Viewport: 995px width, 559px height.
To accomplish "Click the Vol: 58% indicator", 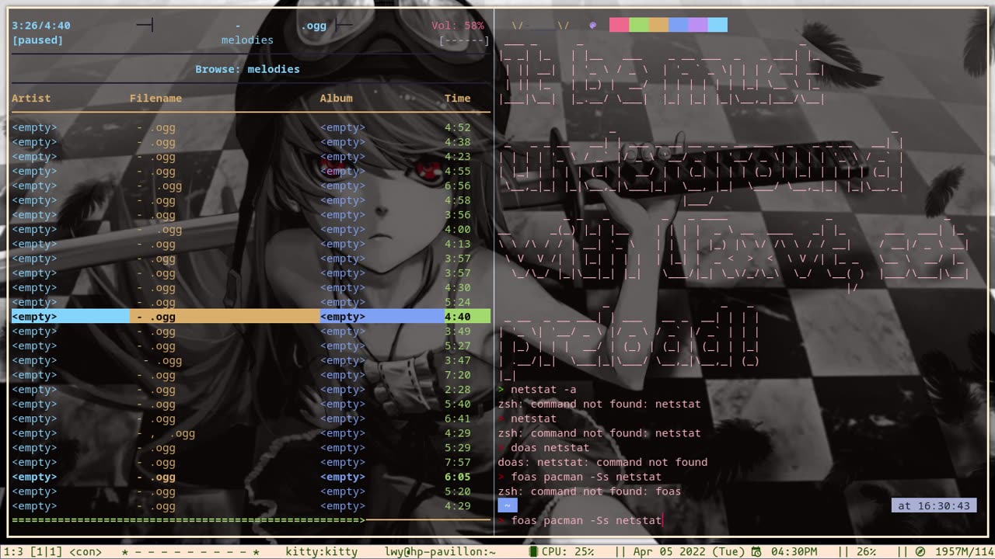I will pos(458,26).
